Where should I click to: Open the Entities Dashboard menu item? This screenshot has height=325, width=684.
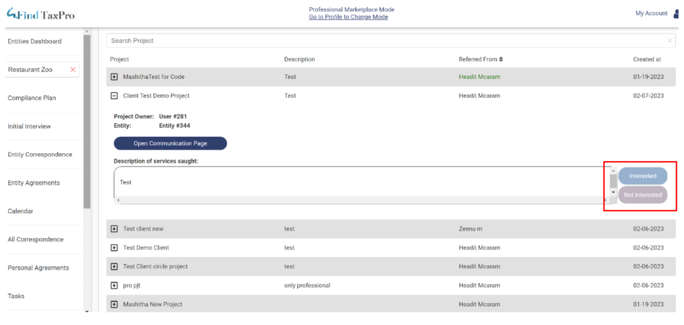pos(35,41)
